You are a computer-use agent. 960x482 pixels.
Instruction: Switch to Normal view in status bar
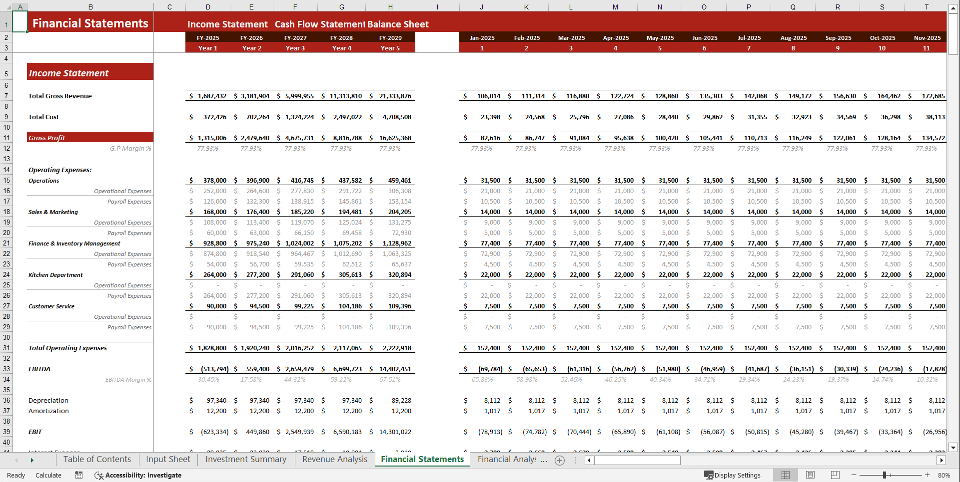click(785, 475)
